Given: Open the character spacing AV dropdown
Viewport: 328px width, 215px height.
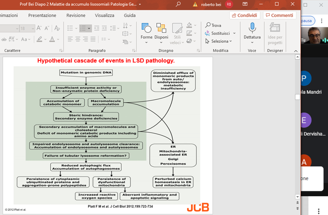Looking at the screenshot, I should click(13, 39).
